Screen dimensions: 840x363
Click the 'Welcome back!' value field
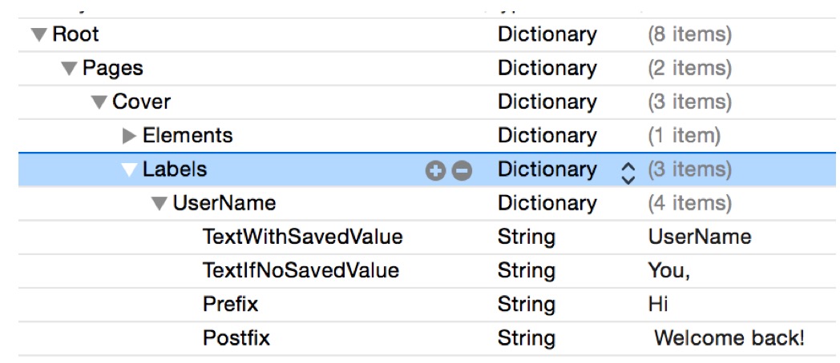tap(729, 338)
